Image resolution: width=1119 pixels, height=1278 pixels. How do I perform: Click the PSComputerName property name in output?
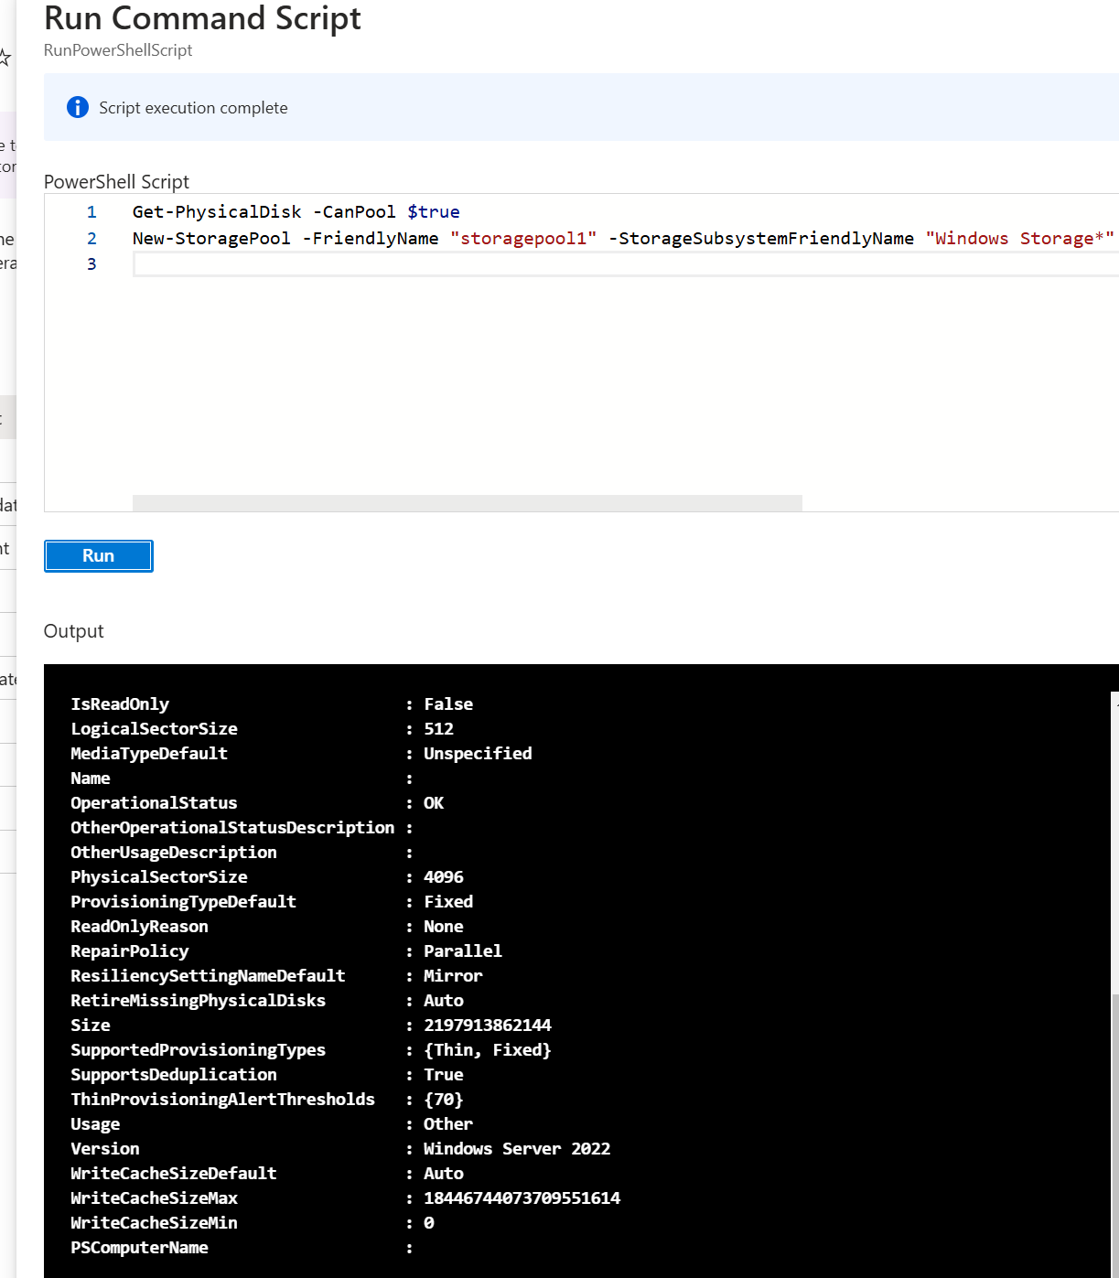point(140,1248)
